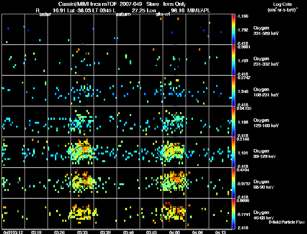The width and height of the screenshot is (307, 234).
Task: Click the 04:13 time axis label
Action: pyautogui.click(x=220, y=232)
